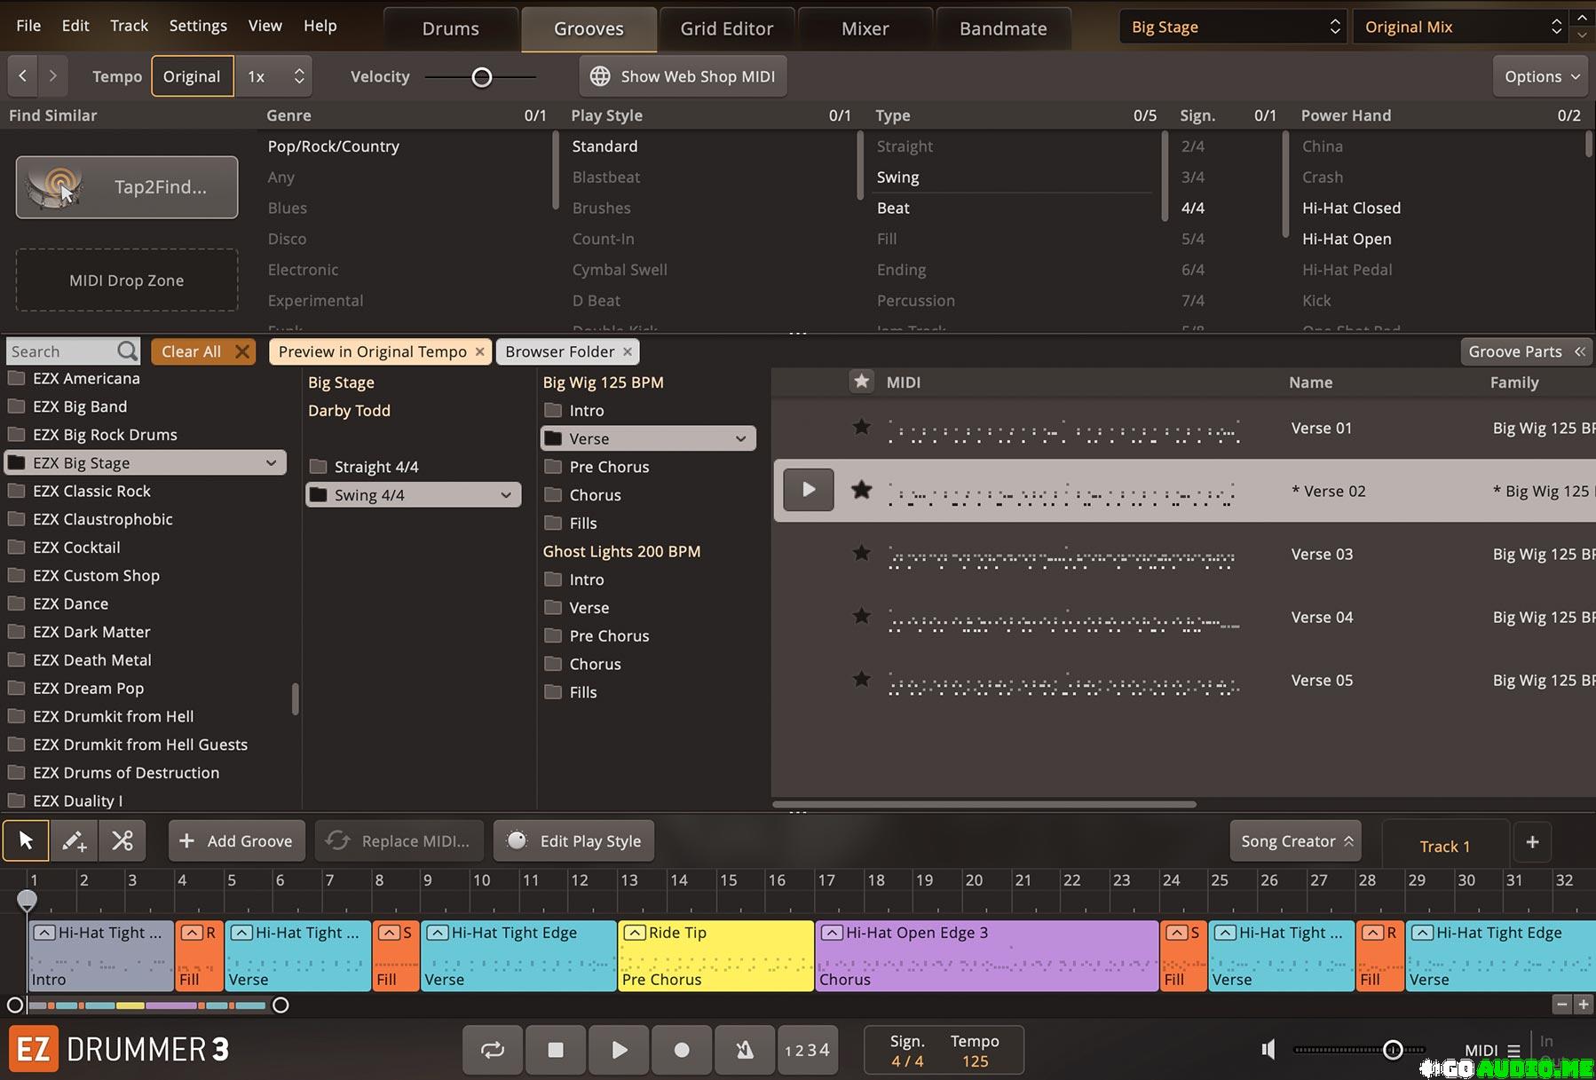Open the Tap2Find drum pad
Image resolution: width=1596 pixels, height=1080 pixels.
coord(127,187)
